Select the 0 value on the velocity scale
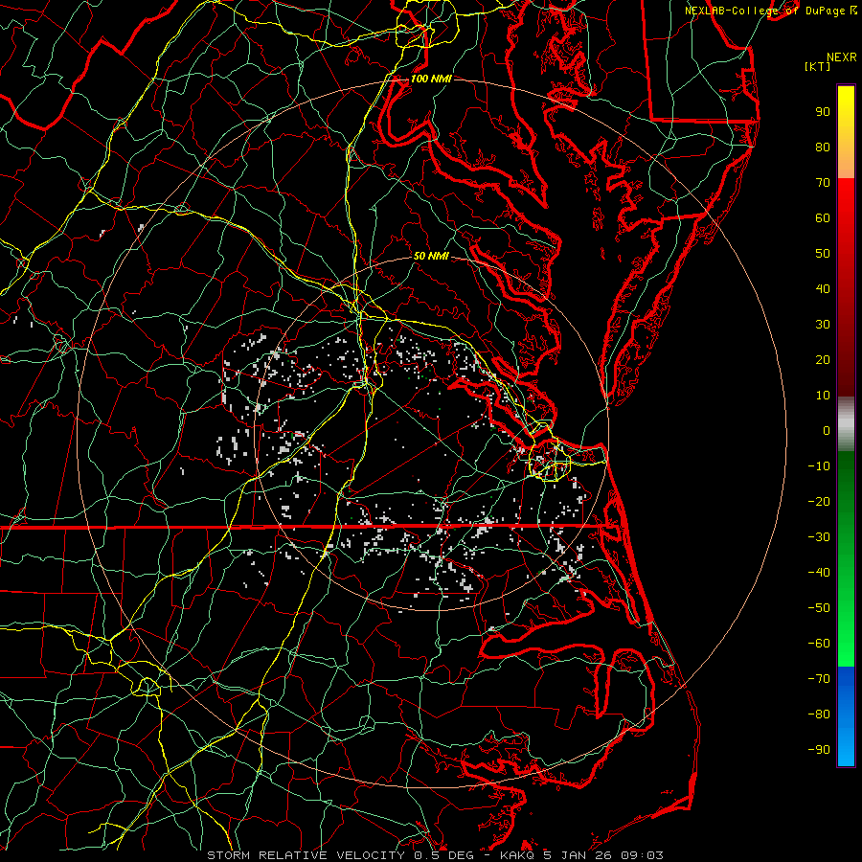This screenshot has width=862, height=862. 827,431
